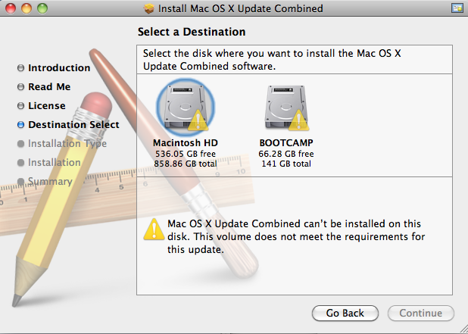Click warning badge on BOOTCAMP drive
468x334 pixels.
(298, 120)
